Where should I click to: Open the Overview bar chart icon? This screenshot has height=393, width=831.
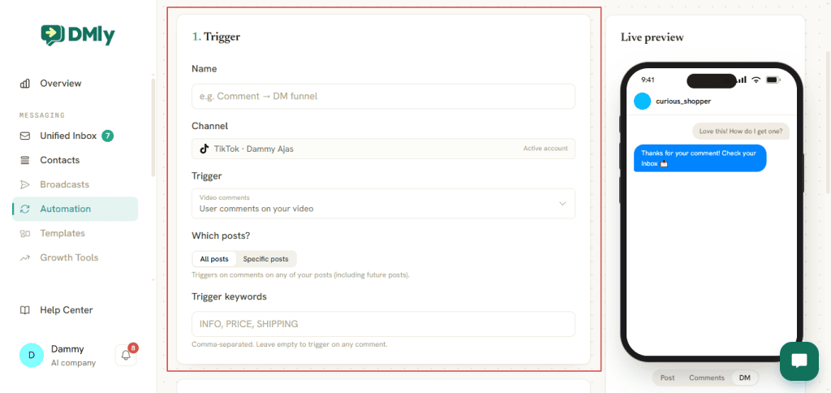pyautogui.click(x=25, y=84)
